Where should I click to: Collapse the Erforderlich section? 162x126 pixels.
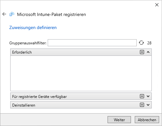tap(148, 52)
